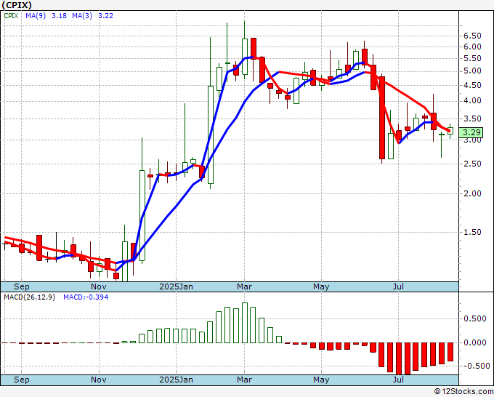
Task: Click Nov on the MACD date axis
Action: coord(99,380)
